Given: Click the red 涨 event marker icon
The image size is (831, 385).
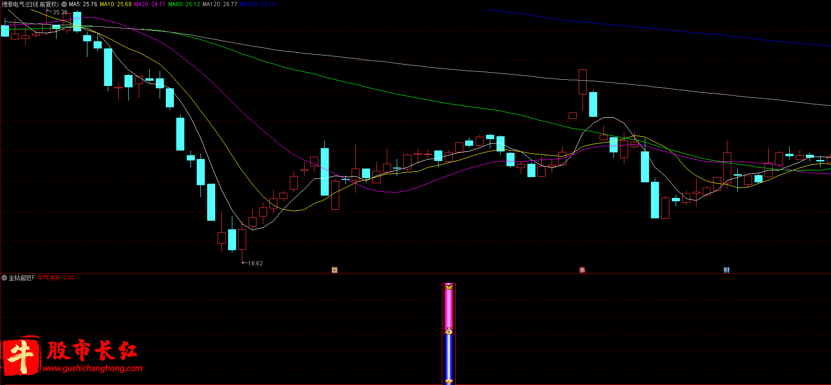Looking at the screenshot, I should (x=582, y=270).
